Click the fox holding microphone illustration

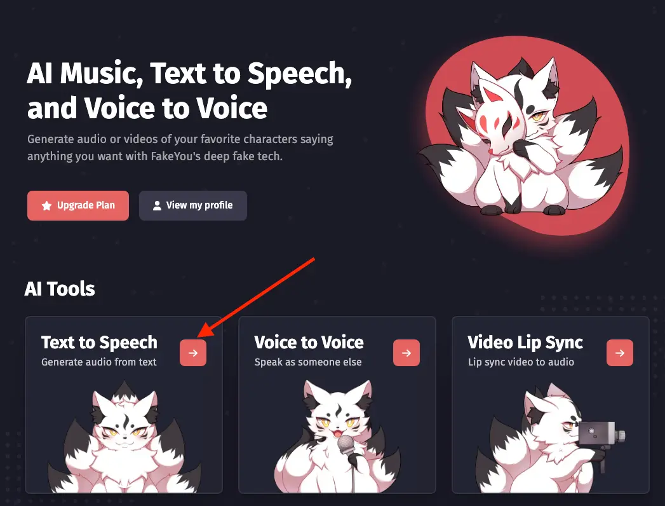(x=337, y=436)
